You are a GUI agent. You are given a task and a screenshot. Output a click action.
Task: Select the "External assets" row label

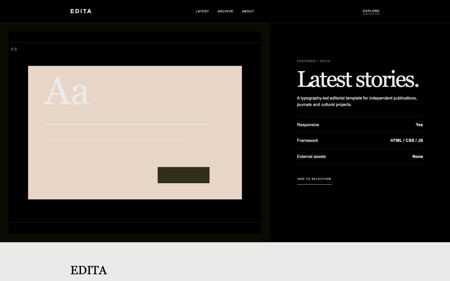coord(311,157)
